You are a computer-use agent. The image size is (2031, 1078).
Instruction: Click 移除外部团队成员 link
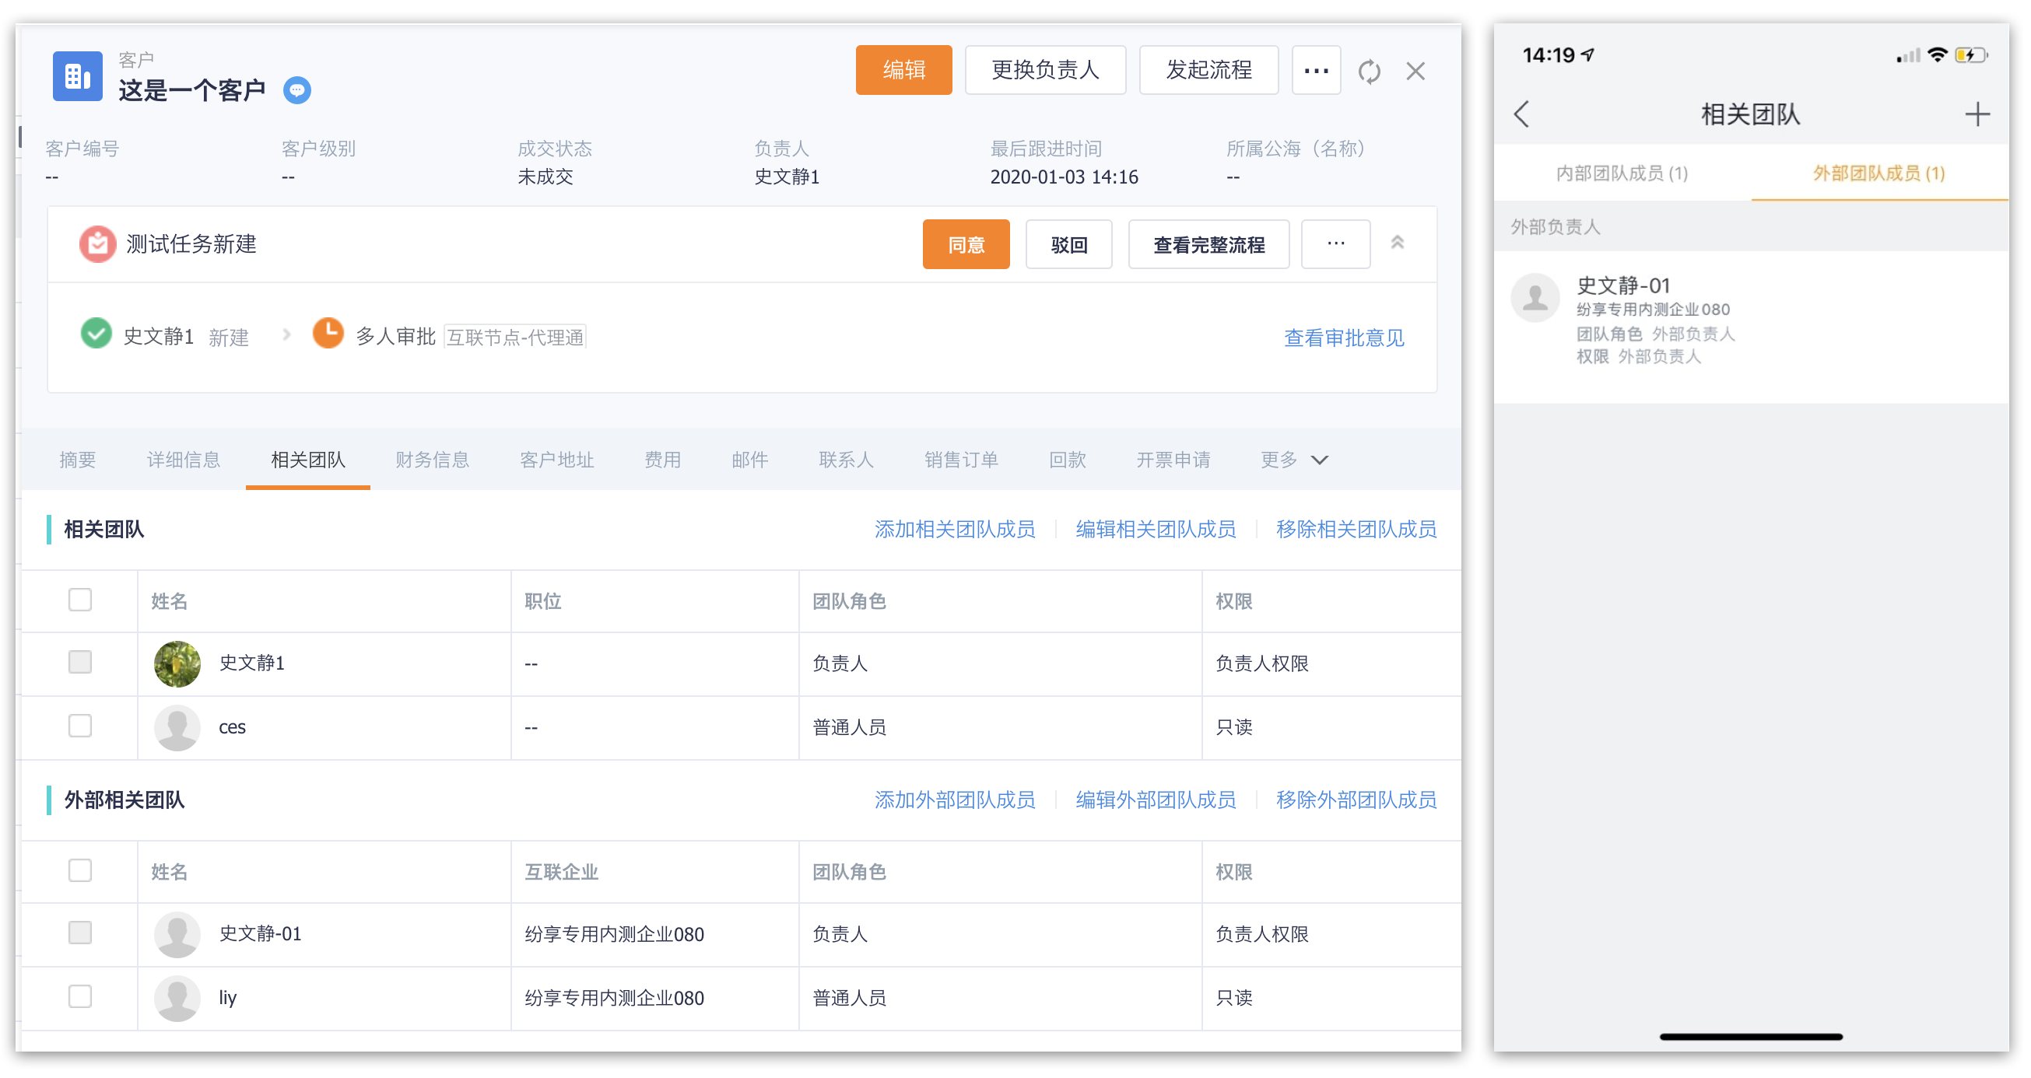tap(1356, 800)
